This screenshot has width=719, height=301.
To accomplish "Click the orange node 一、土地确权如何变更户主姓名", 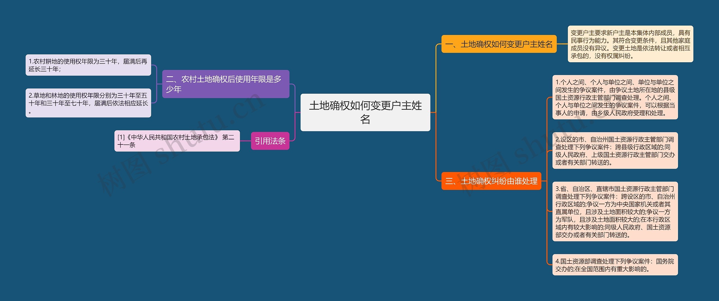I will pyautogui.click(x=499, y=44).
